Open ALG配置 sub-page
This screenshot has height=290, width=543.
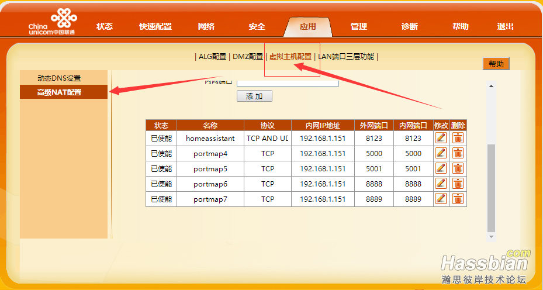(x=212, y=57)
